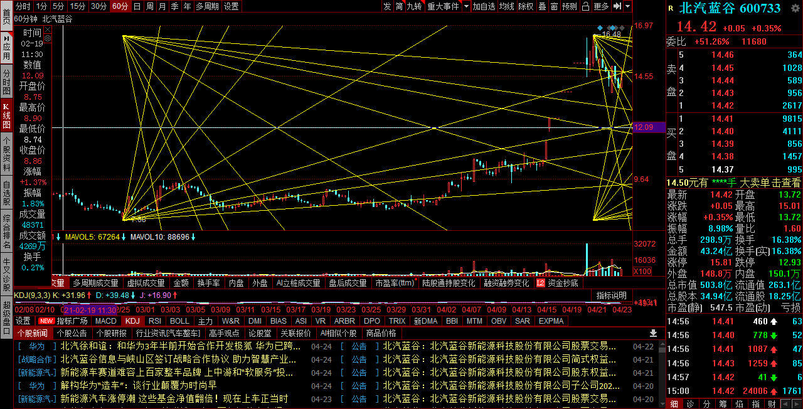
Task: Switch to the 周 weekly period
Action: click(x=149, y=6)
